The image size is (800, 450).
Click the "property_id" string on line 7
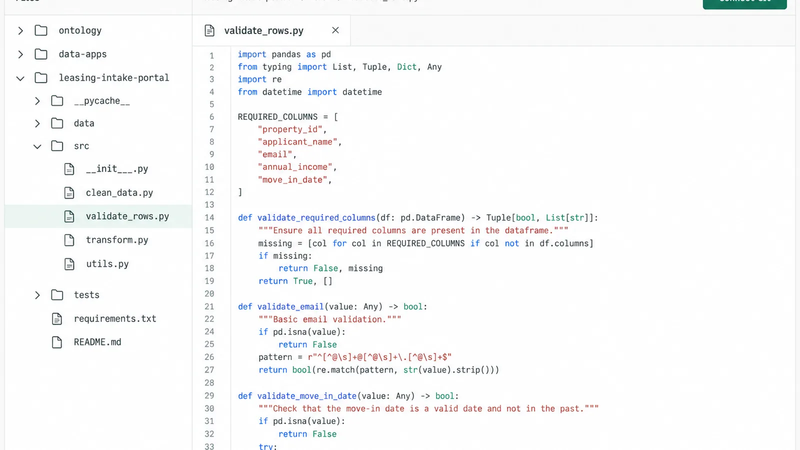(x=290, y=129)
